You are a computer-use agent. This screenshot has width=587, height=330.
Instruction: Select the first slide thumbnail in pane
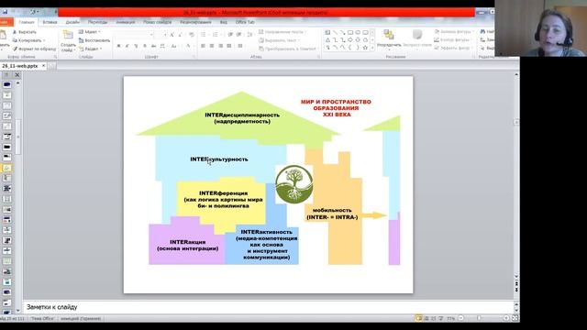(x=6, y=85)
